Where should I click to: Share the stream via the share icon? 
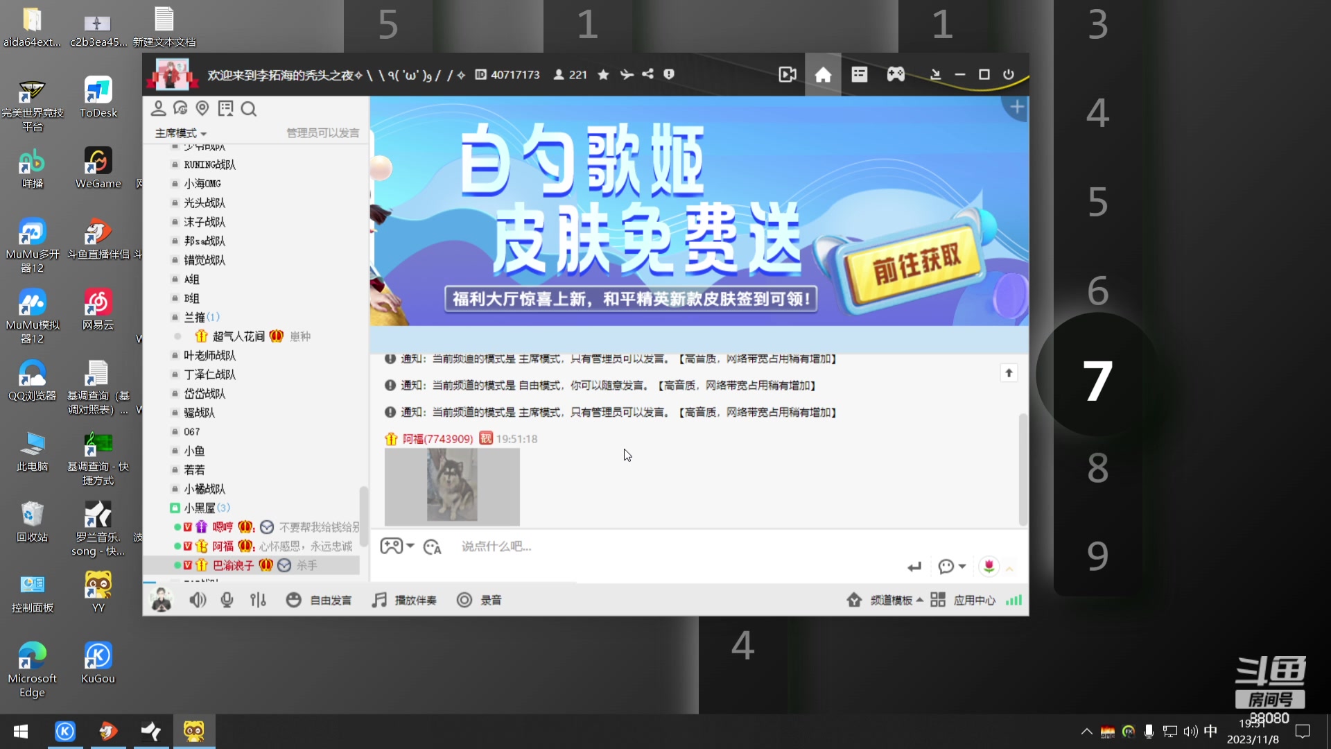(647, 74)
